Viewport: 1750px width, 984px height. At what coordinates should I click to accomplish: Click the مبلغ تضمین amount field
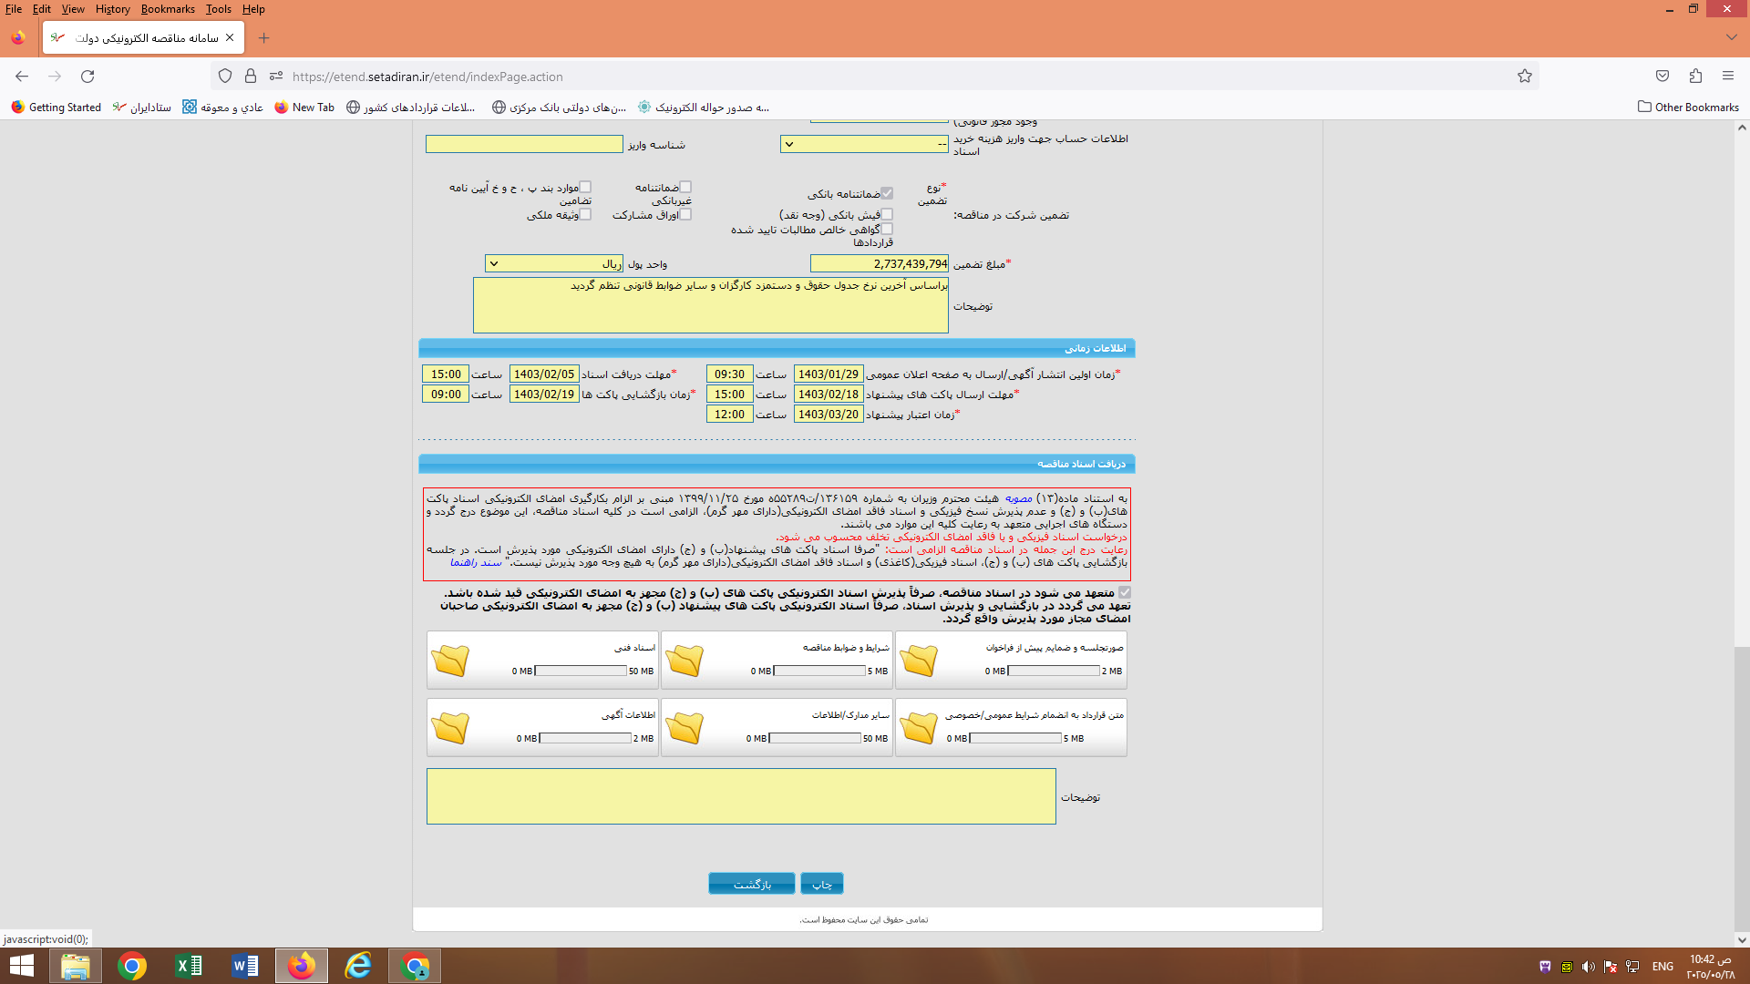coord(880,264)
